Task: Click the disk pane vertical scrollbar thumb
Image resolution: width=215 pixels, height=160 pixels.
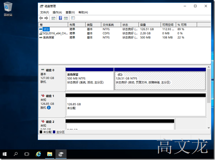Action: [209, 86]
